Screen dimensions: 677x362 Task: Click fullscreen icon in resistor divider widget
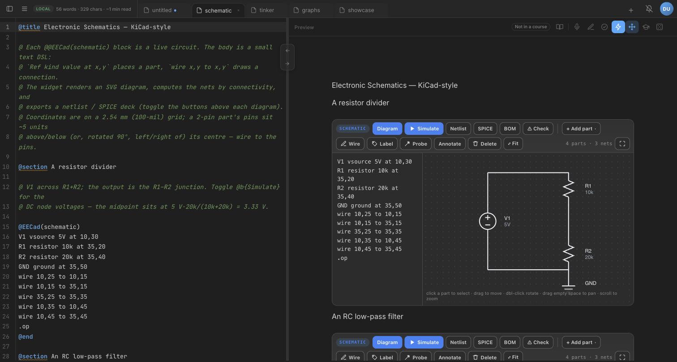622,144
